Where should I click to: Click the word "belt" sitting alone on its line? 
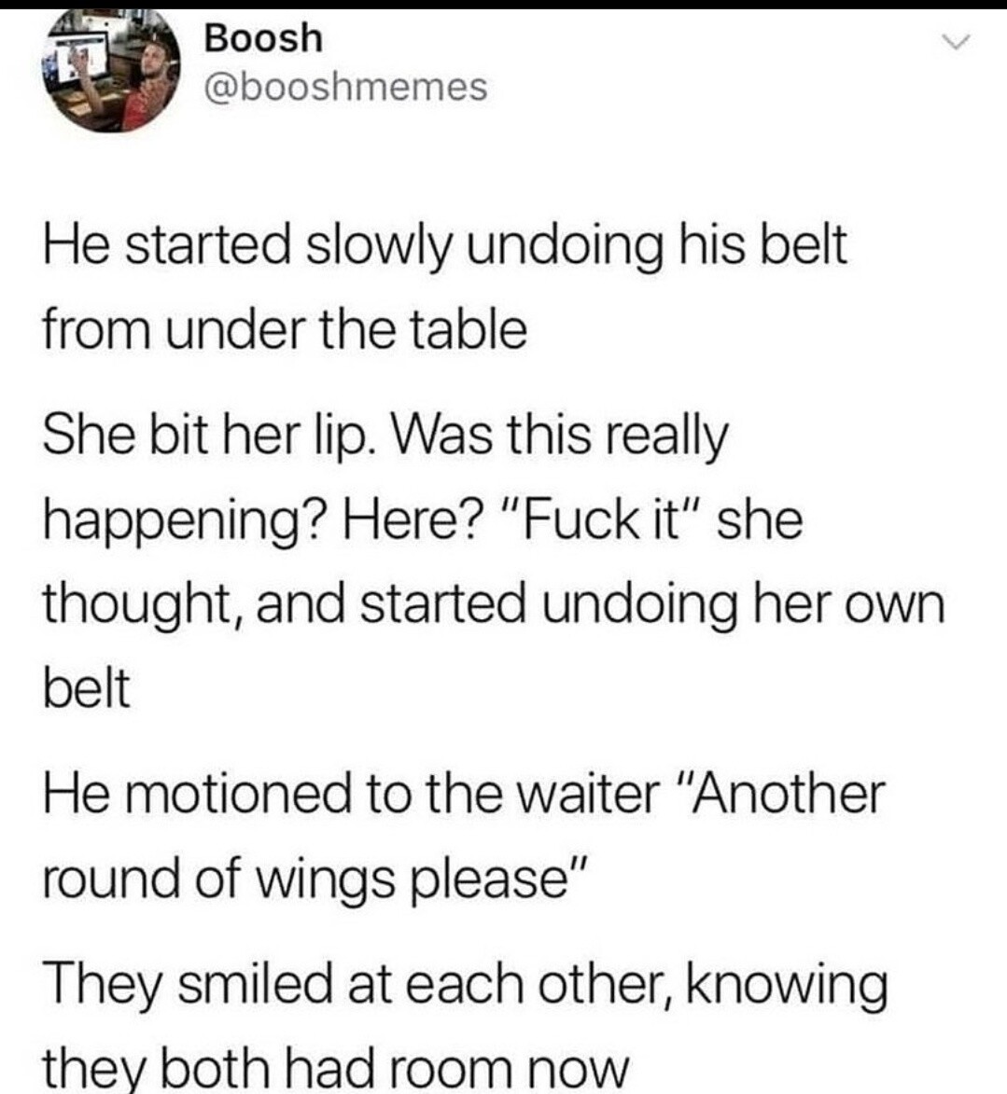click(x=87, y=688)
